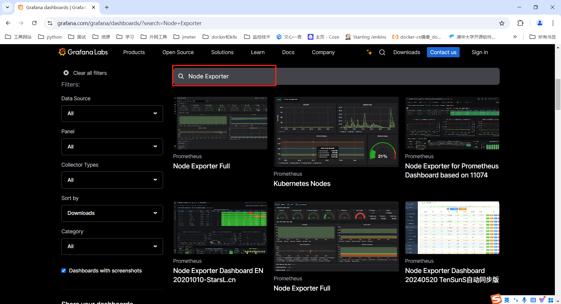The width and height of the screenshot is (561, 304).
Task: Open the 外网工具 bookmarks folder
Action: click(x=154, y=37)
